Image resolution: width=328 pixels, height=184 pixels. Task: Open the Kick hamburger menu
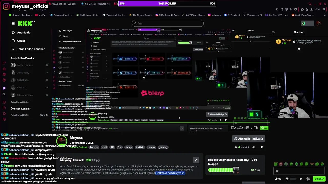13,23
